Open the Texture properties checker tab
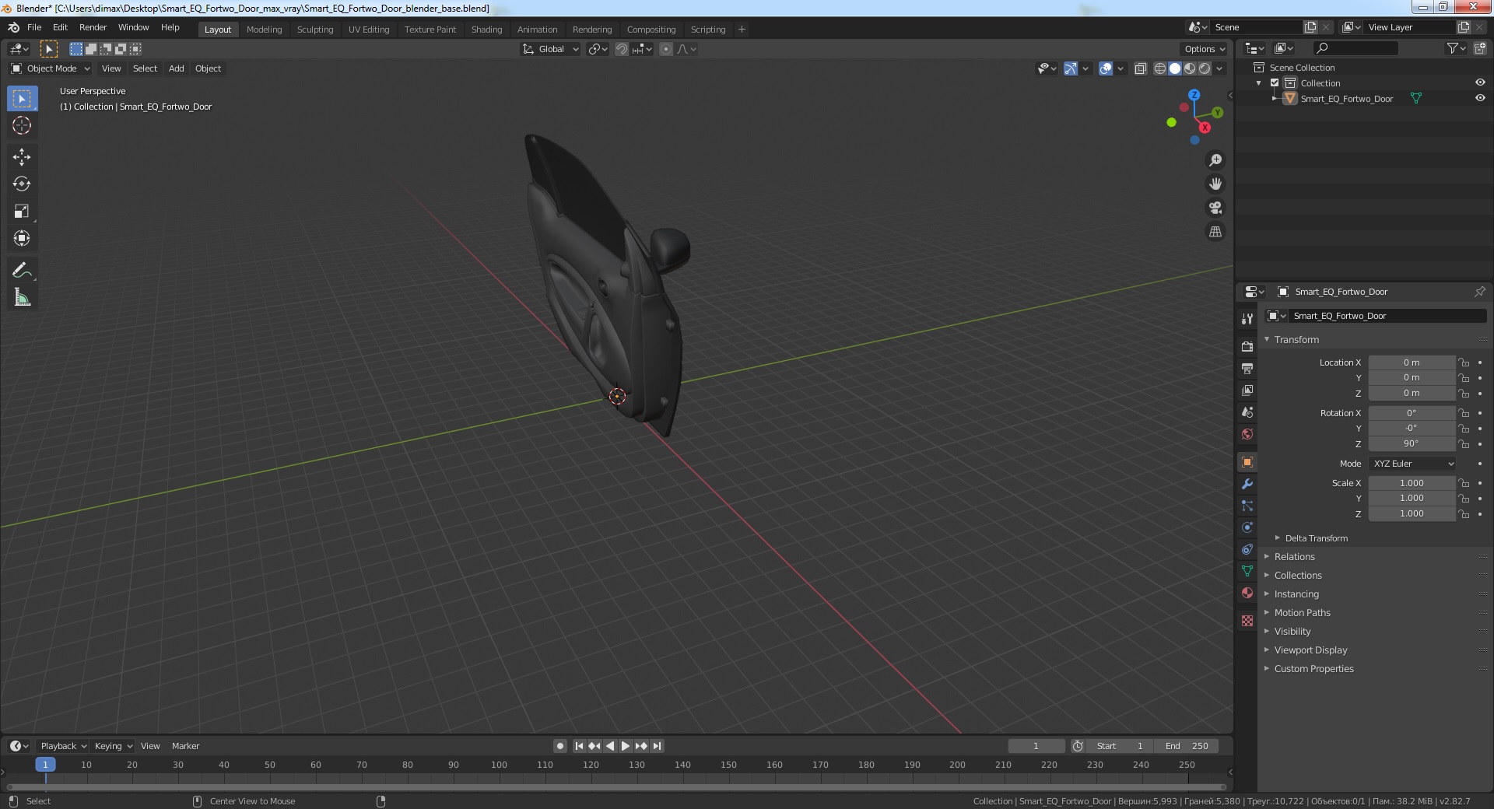Image resolution: width=1494 pixels, height=809 pixels. (x=1247, y=621)
